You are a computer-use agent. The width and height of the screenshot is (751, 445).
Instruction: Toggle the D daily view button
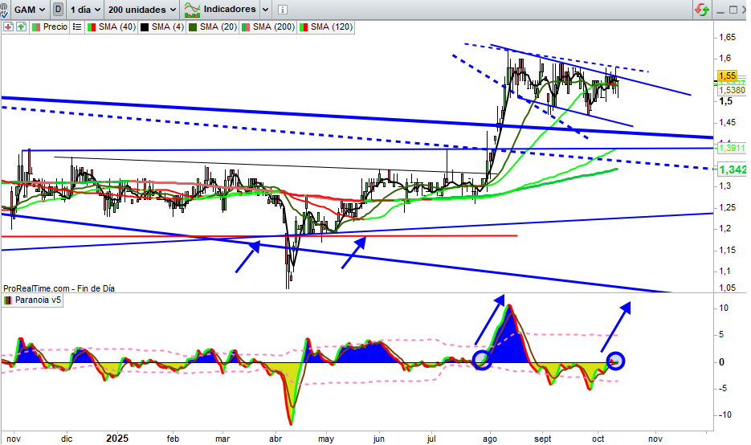click(59, 10)
